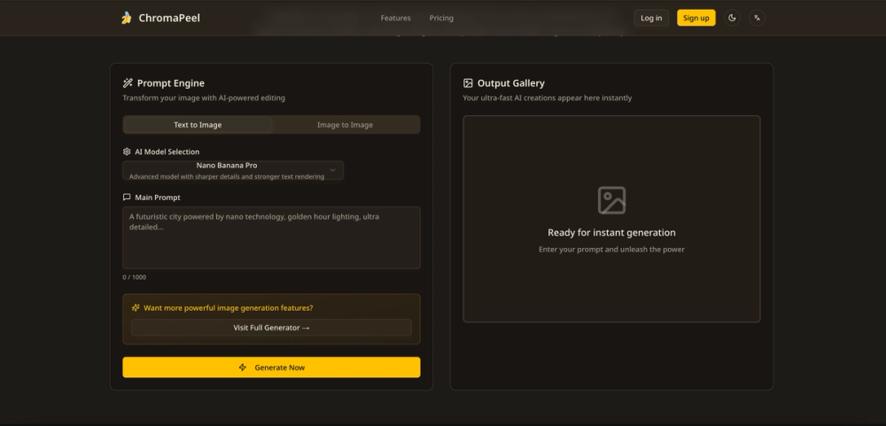Click the Prompt Engine heading text
The height and width of the screenshot is (426, 886).
click(171, 83)
